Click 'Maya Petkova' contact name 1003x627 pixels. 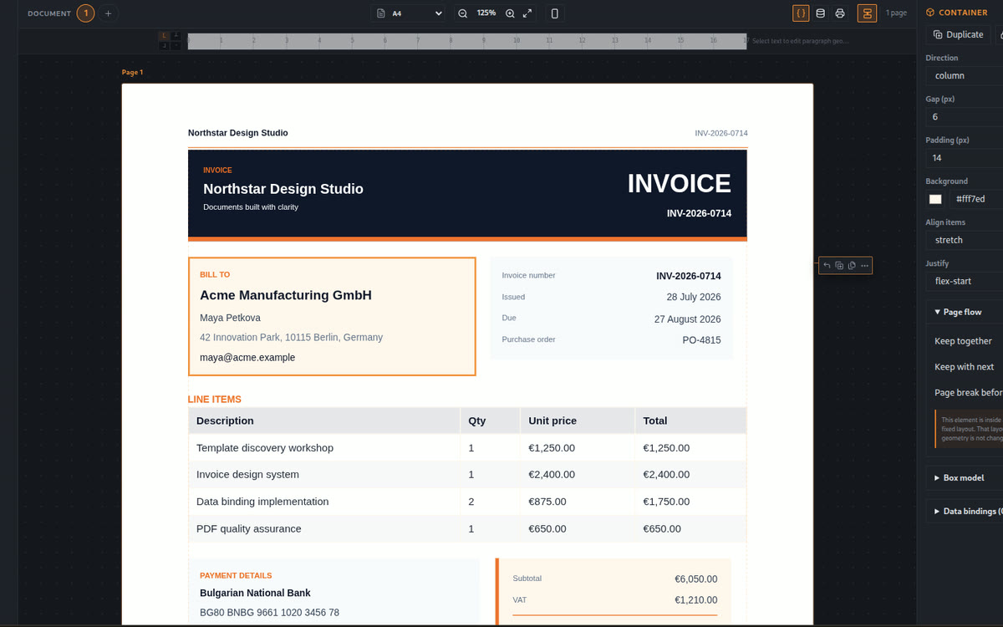coord(230,318)
